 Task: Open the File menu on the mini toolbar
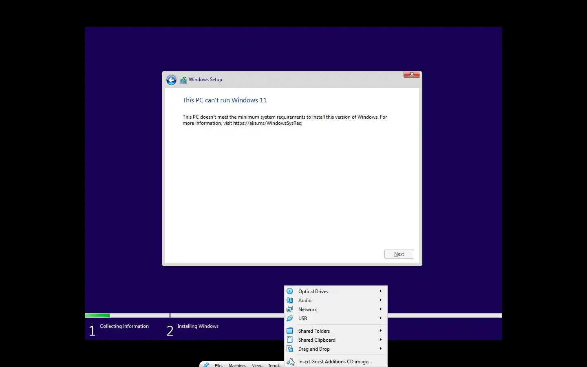tap(218, 365)
